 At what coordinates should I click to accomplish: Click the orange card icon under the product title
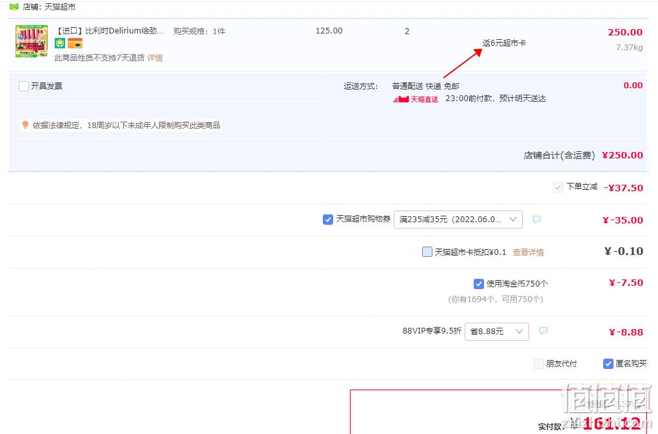[x=75, y=43]
